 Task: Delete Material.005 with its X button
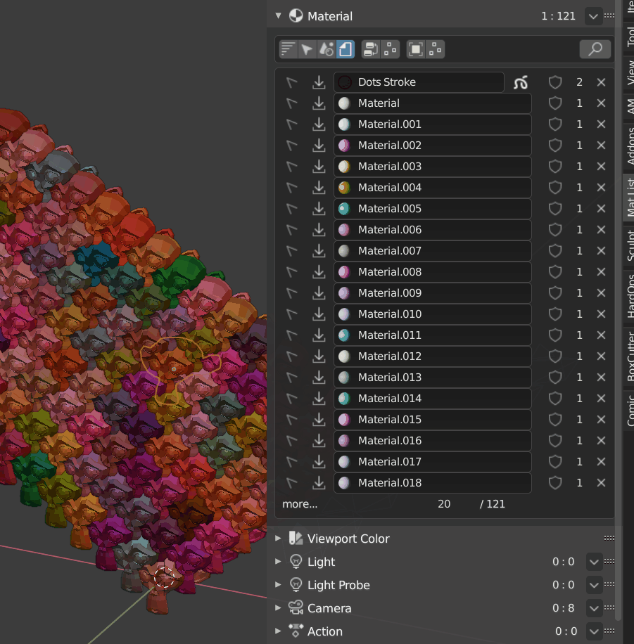(x=601, y=209)
